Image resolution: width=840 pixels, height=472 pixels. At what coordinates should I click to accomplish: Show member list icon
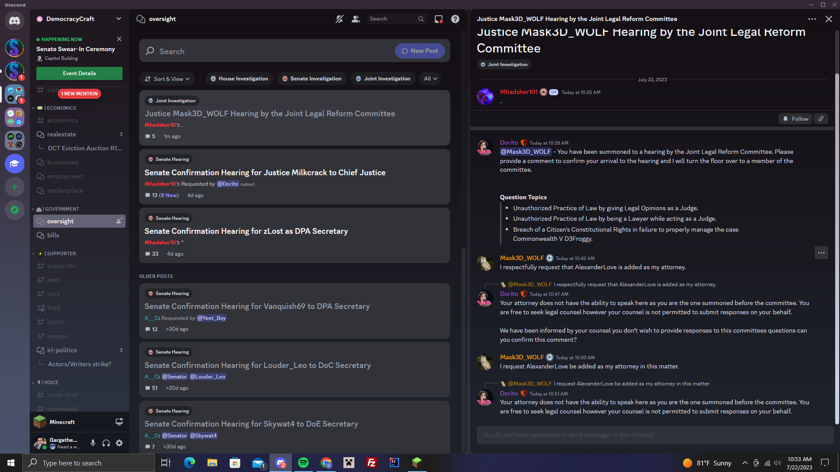356,19
